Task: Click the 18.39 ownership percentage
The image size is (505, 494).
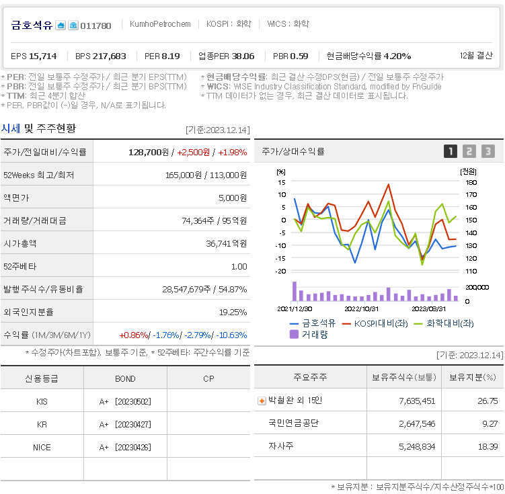Action: click(488, 447)
